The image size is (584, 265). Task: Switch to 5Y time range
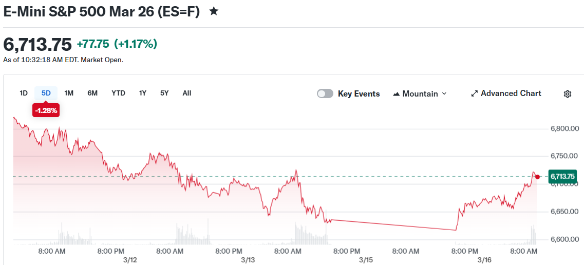pyautogui.click(x=164, y=93)
